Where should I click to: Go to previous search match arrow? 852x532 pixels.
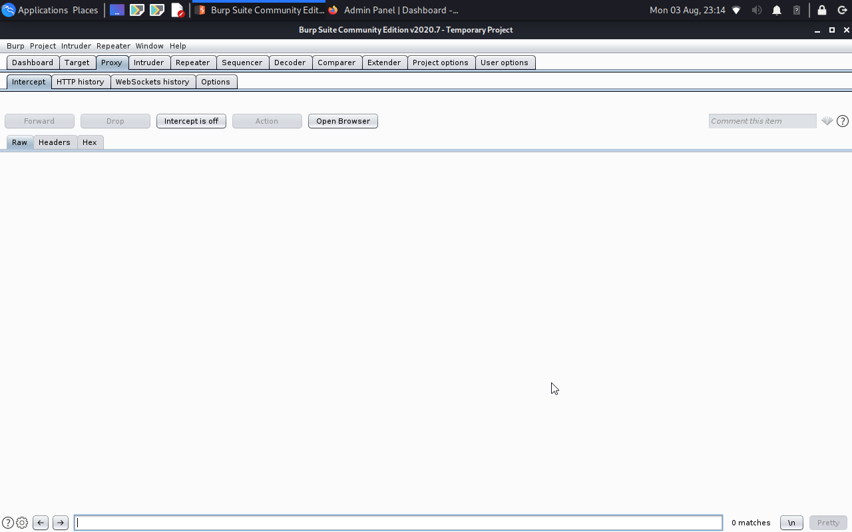pos(40,523)
